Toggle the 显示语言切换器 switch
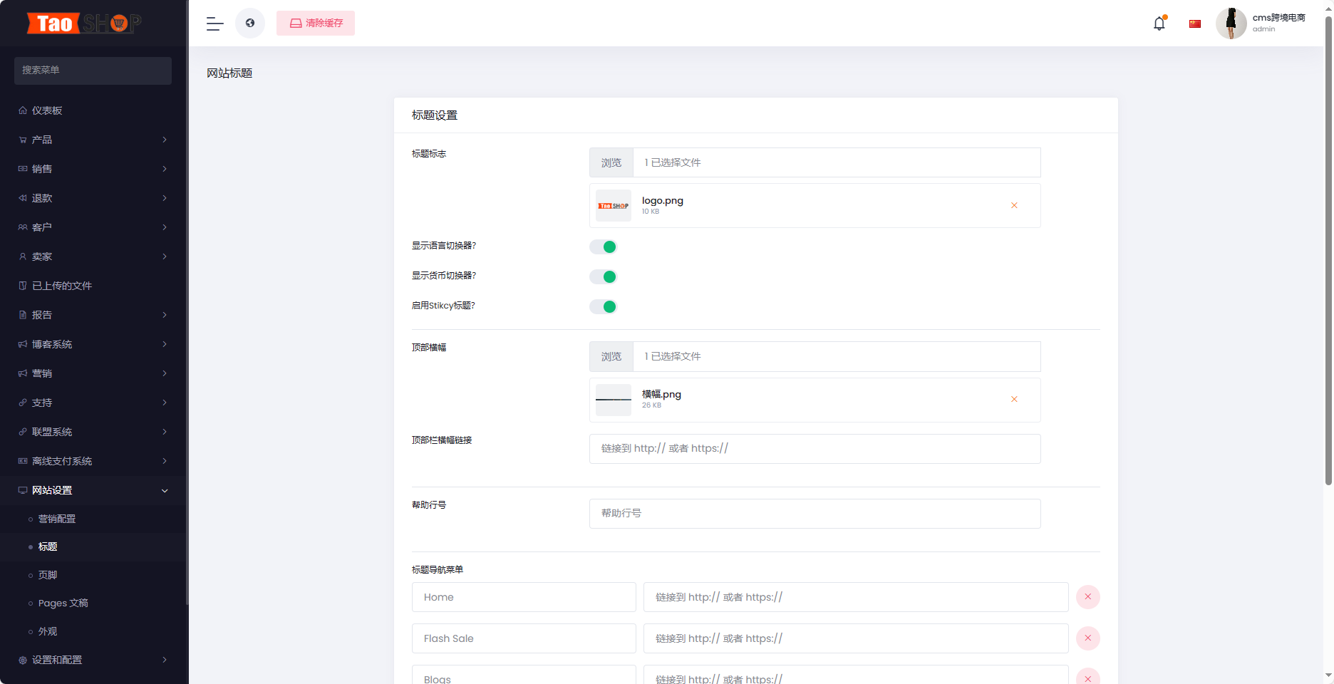This screenshot has width=1334, height=684. coord(603,247)
